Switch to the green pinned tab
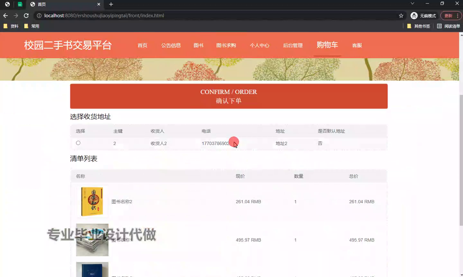This screenshot has width=463, height=277. tap(20, 4)
